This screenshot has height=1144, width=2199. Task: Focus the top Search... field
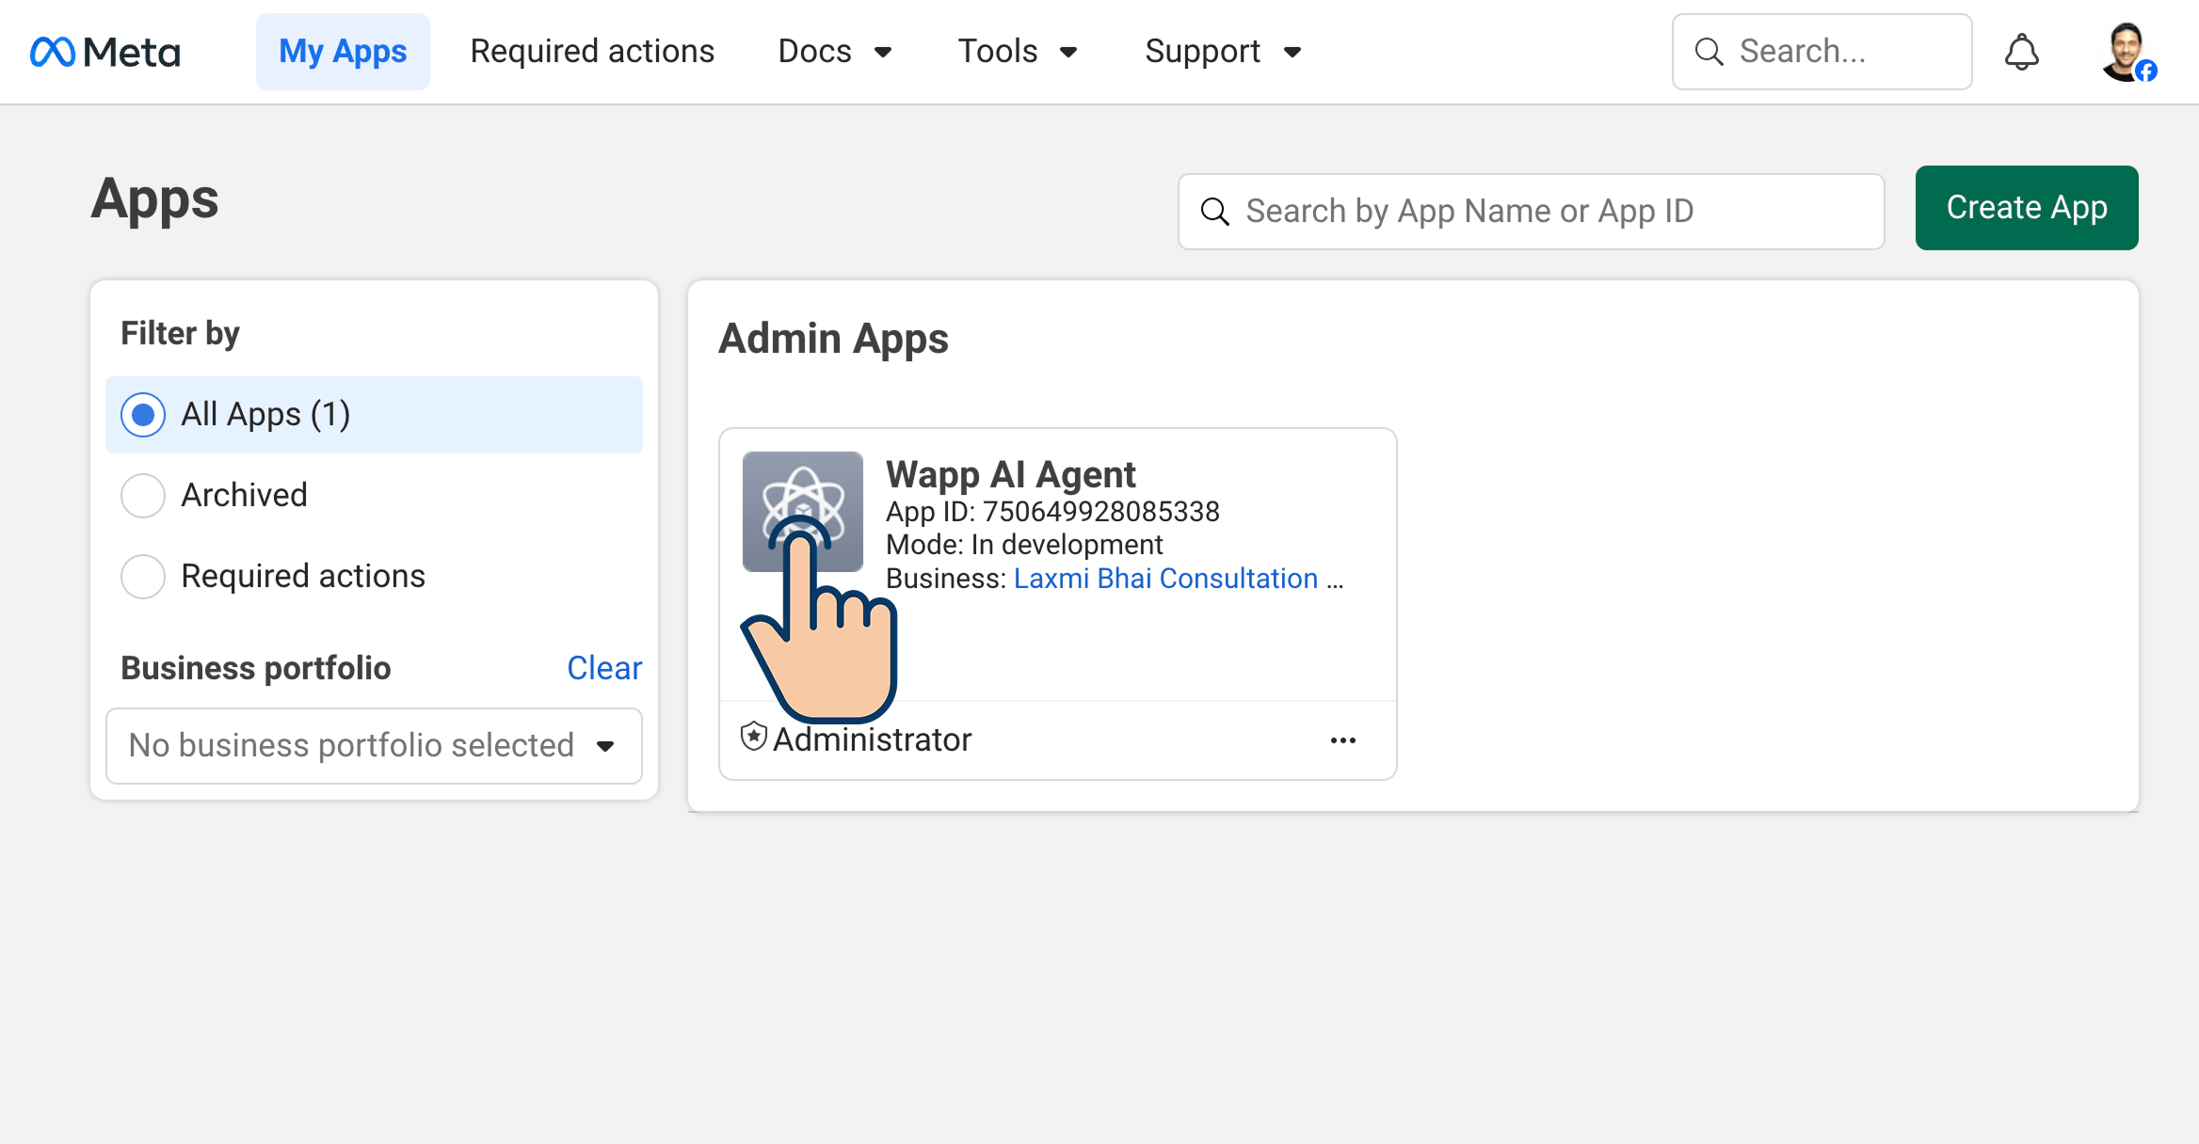click(x=1822, y=52)
